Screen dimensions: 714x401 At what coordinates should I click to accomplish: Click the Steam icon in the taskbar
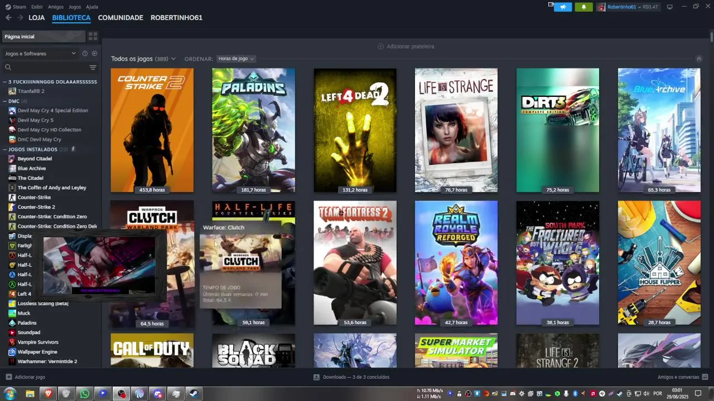195,394
